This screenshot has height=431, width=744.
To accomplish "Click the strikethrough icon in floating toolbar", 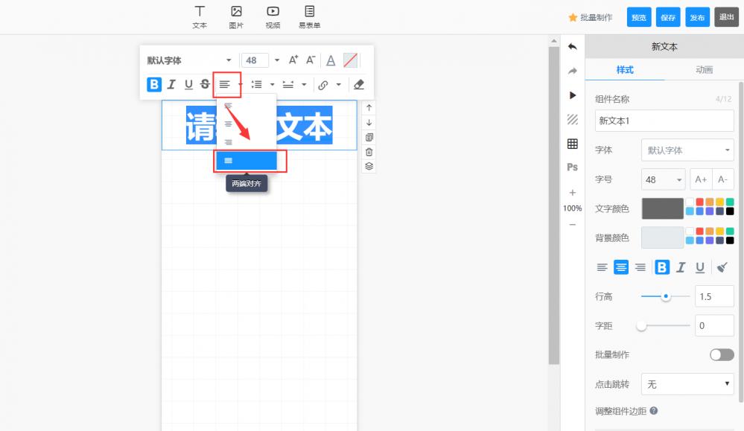I will [205, 84].
